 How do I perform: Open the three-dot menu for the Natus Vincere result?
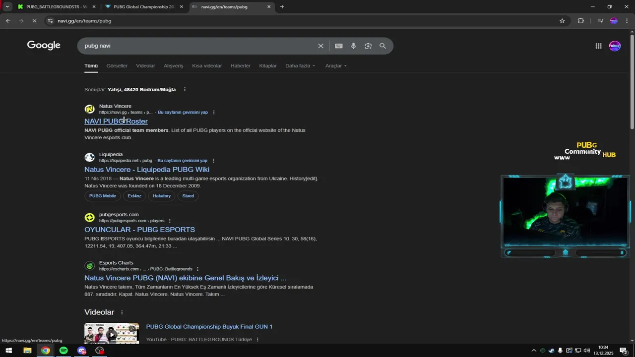tap(214, 113)
